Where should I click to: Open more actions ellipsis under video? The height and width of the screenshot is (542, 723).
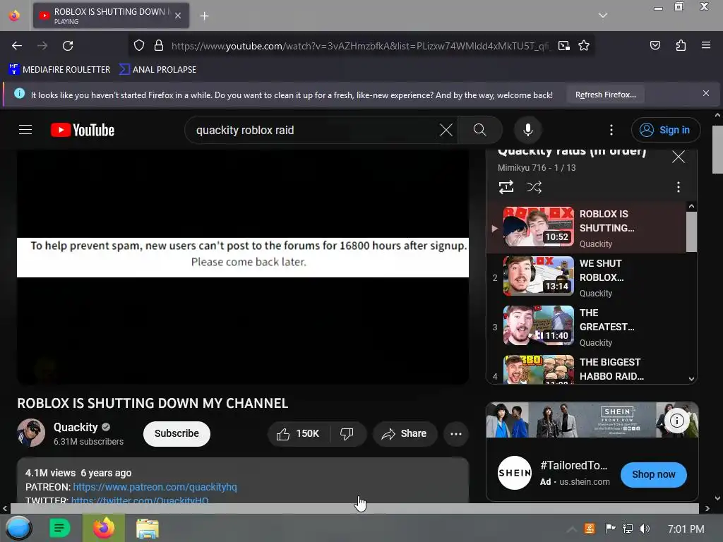coord(455,434)
